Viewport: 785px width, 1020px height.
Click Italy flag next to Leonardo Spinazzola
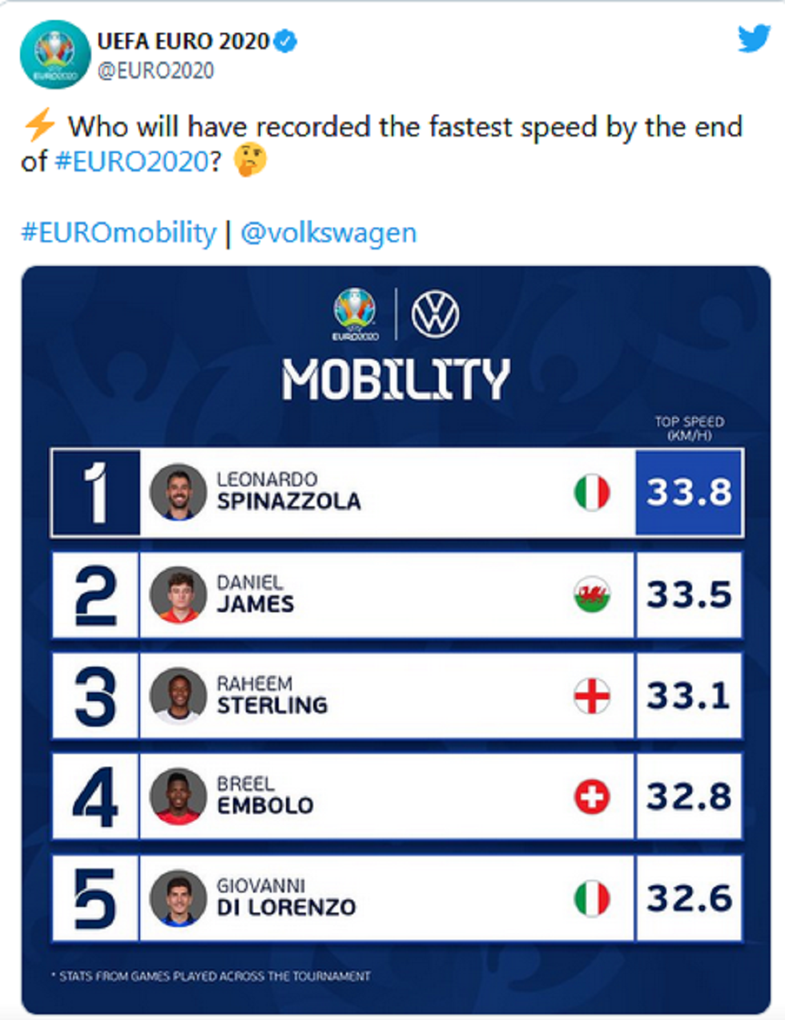[x=592, y=493]
